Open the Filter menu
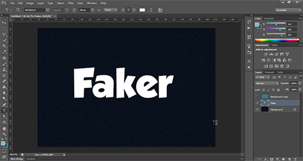Screen dimensions: 303x161 tap(71, 3)
